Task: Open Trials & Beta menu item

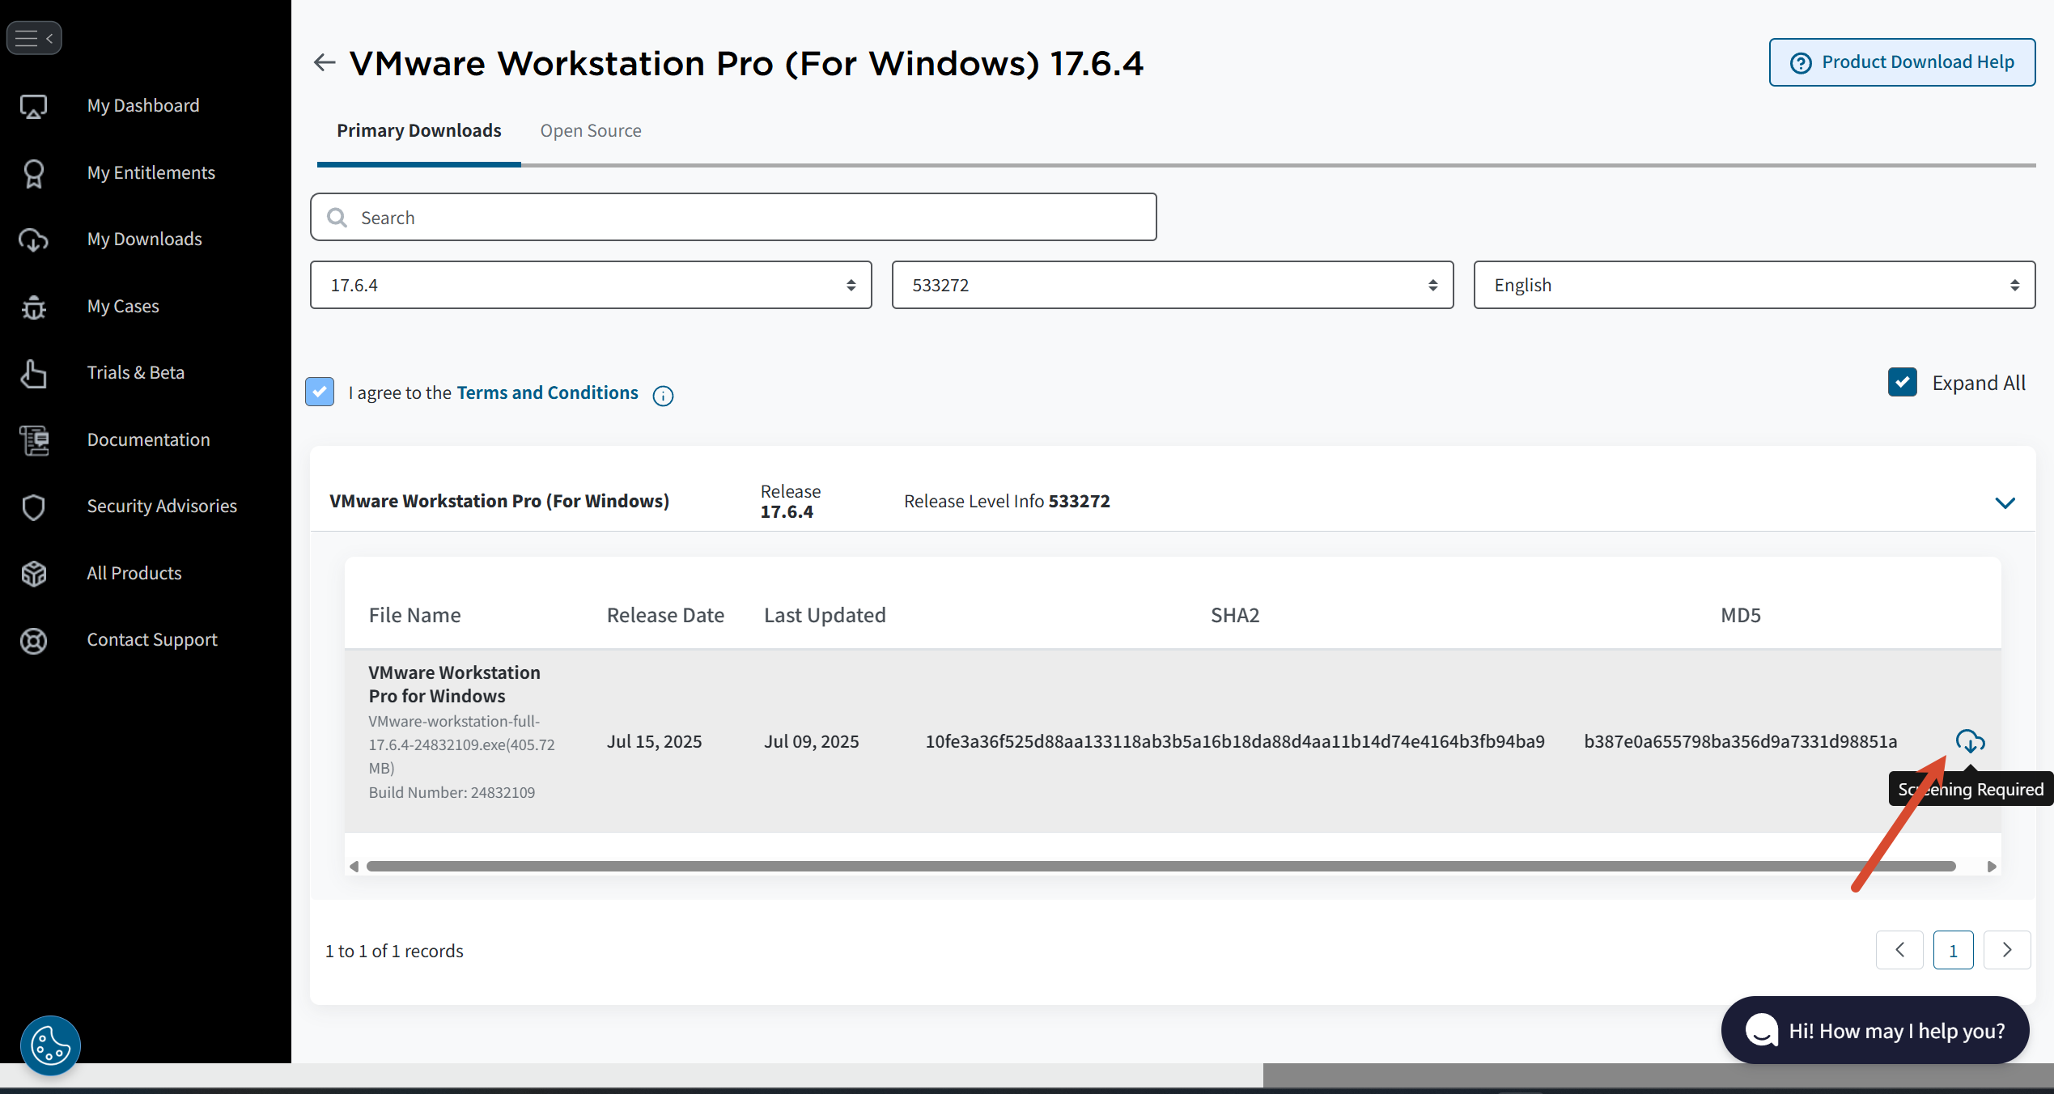Action: pos(136,373)
